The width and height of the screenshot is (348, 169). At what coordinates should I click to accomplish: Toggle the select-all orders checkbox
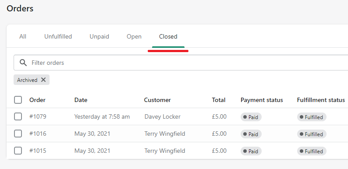pos(18,100)
